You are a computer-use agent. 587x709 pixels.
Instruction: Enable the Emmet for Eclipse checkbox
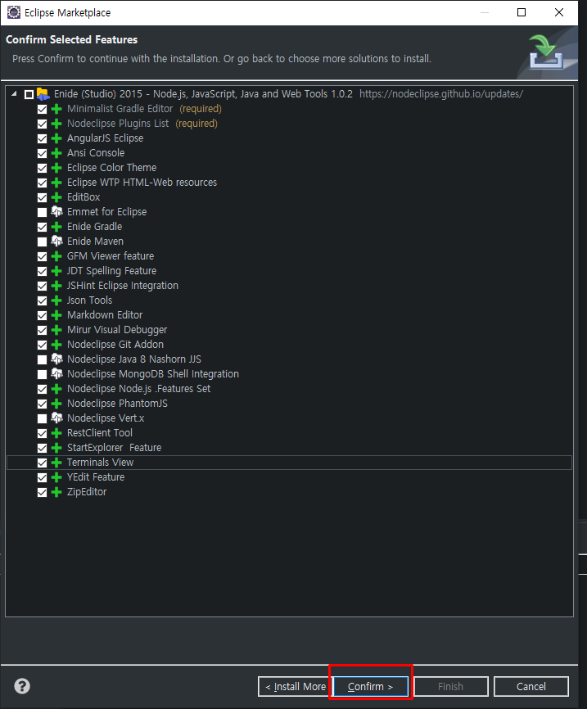click(x=42, y=212)
